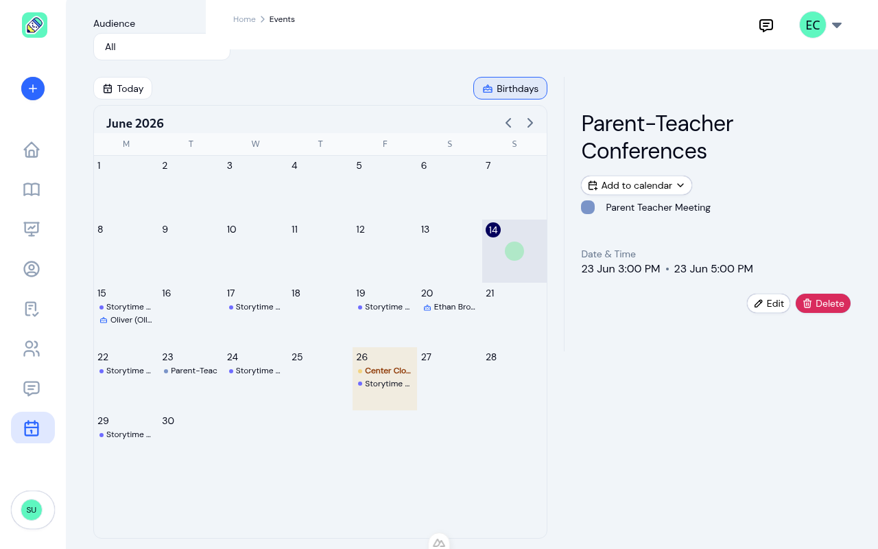Select June 28 in the calendar

(x=491, y=357)
